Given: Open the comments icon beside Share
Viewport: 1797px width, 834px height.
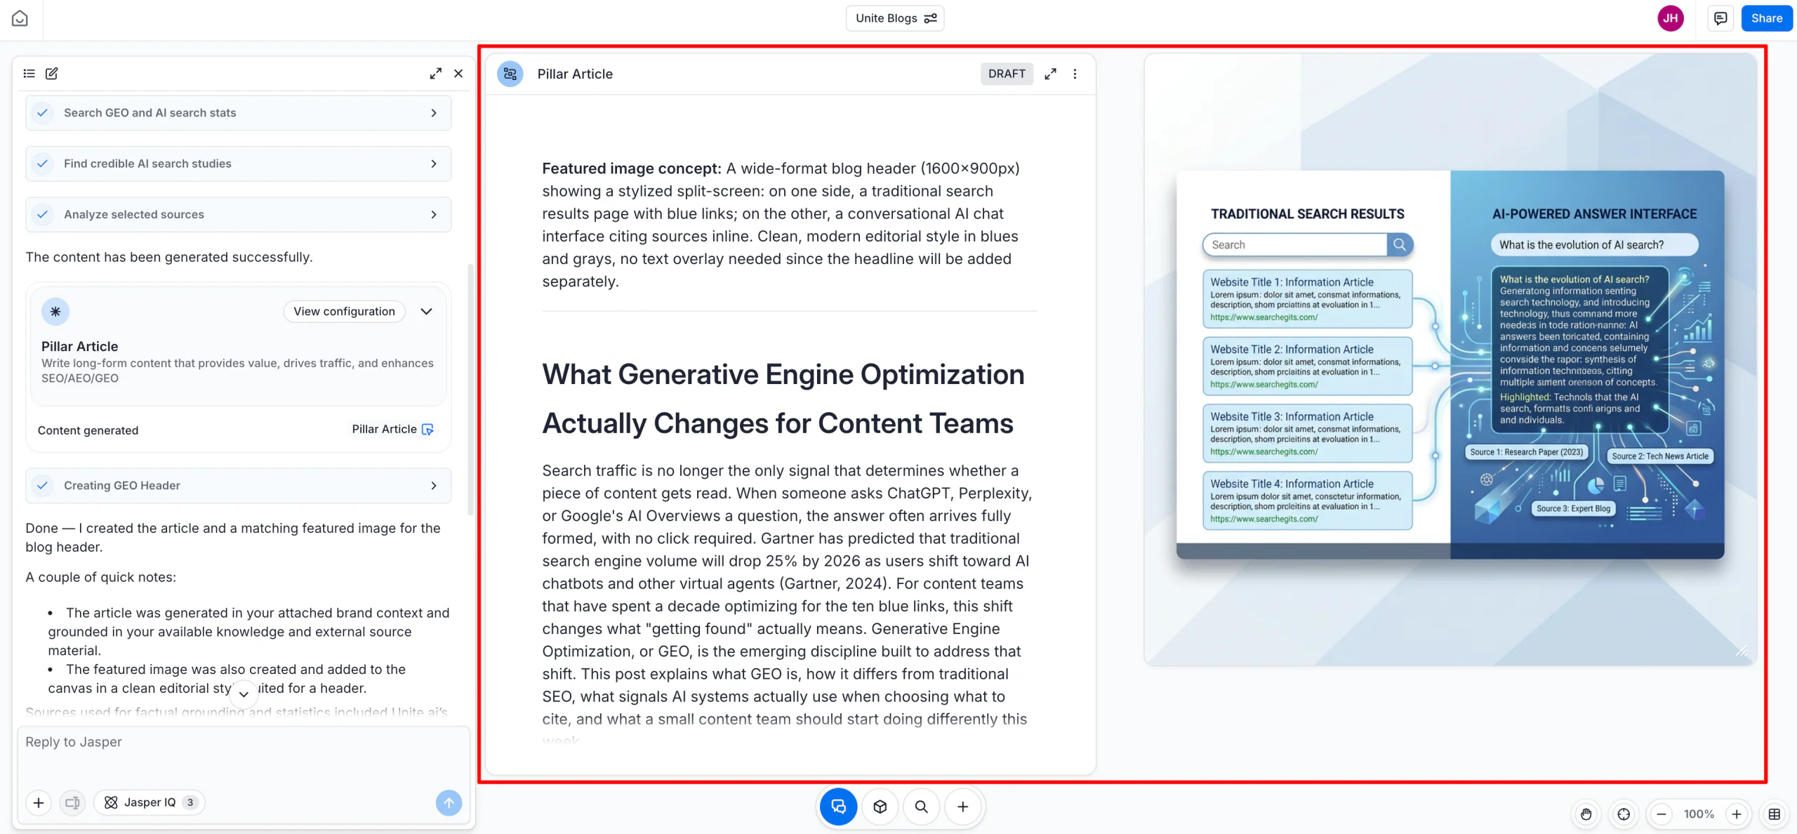Looking at the screenshot, I should pos(1720,18).
